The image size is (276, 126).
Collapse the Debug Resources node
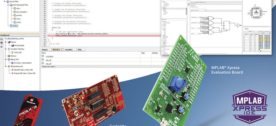click(6, 66)
